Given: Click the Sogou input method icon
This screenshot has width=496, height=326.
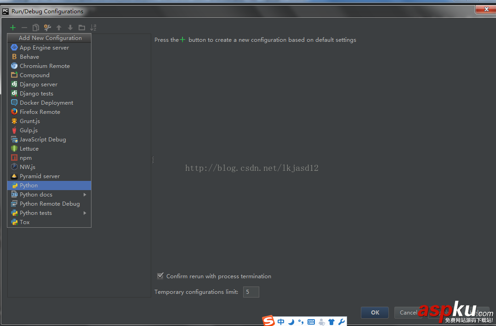Looking at the screenshot, I should 268,321.
